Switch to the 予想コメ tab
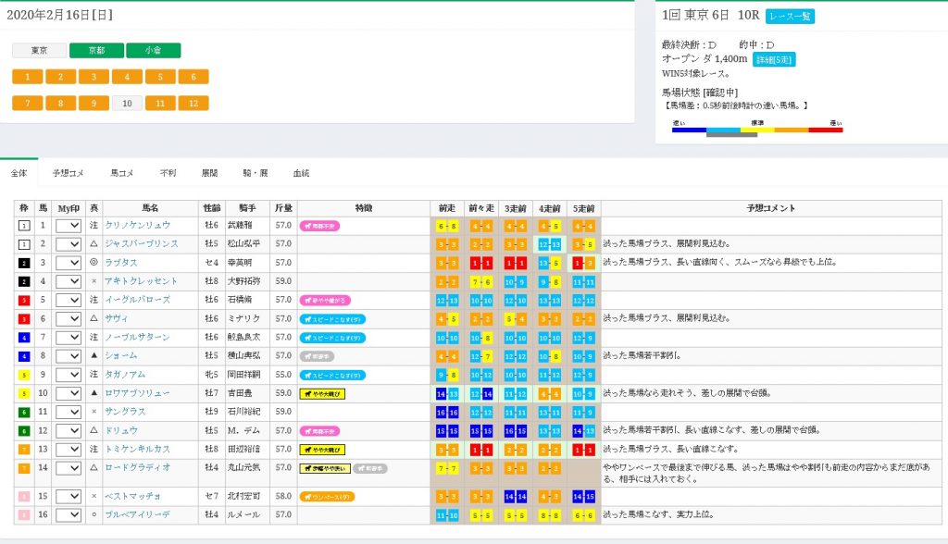 68,173
